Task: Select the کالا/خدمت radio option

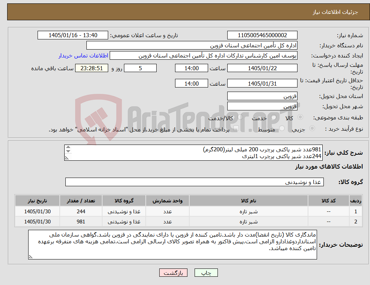Action: 240,117
